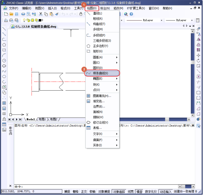203x195 pixels.
Task: Click the Print icon in toolbar
Action: pos(23,14)
